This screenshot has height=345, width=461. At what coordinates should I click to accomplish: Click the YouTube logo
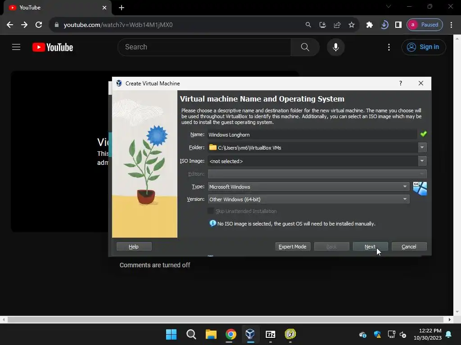pos(53,47)
